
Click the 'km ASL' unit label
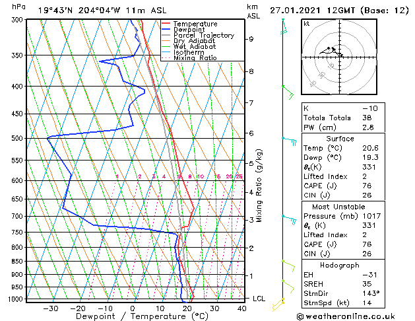(253, 11)
